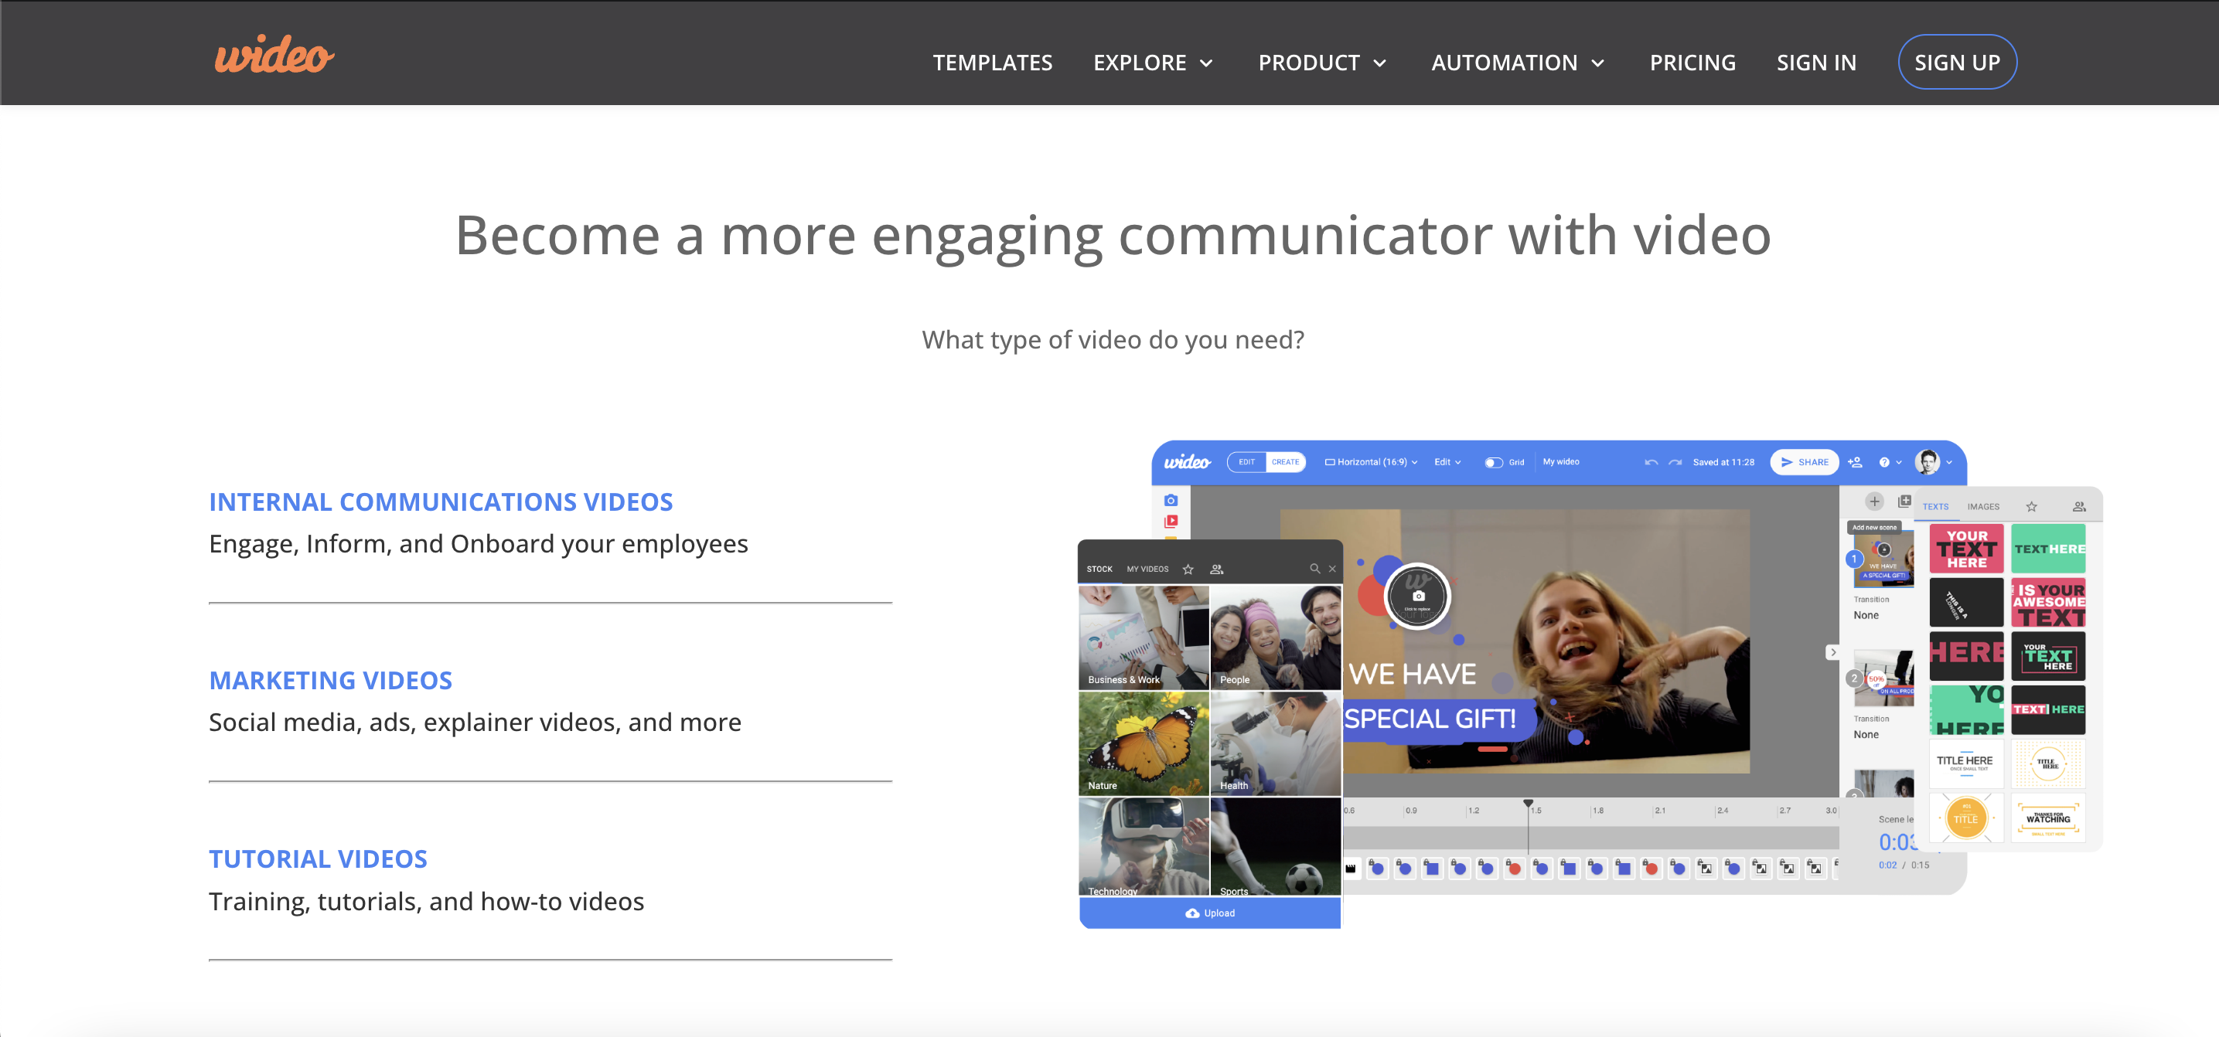Click the SIGN UP button
Viewport: 2219px width, 1037px height.
pyautogui.click(x=1957, y=62)
